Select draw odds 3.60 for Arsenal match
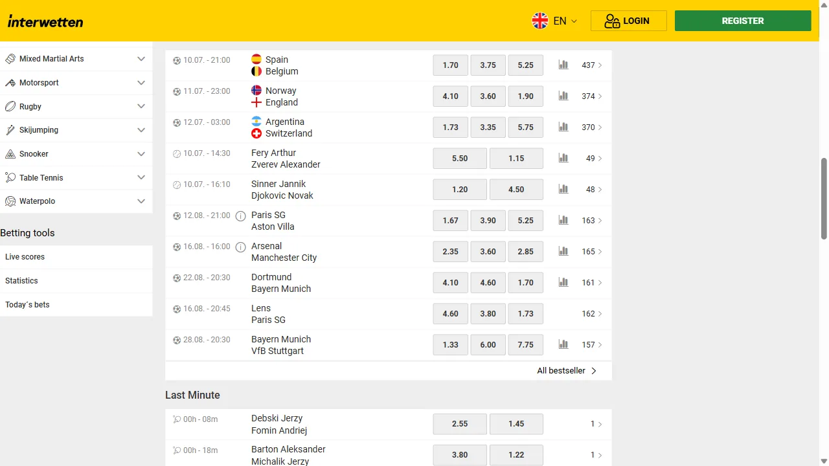Image resolution: width=829 pixels, height=466 pixels. click(x=488, y=252)
